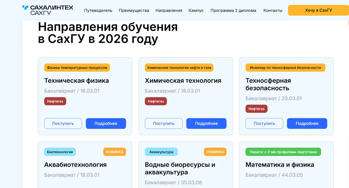Open Подробнее for Техносферная безопасность
The width and height of the screenshot is (349, 188).
pos(307,123)
